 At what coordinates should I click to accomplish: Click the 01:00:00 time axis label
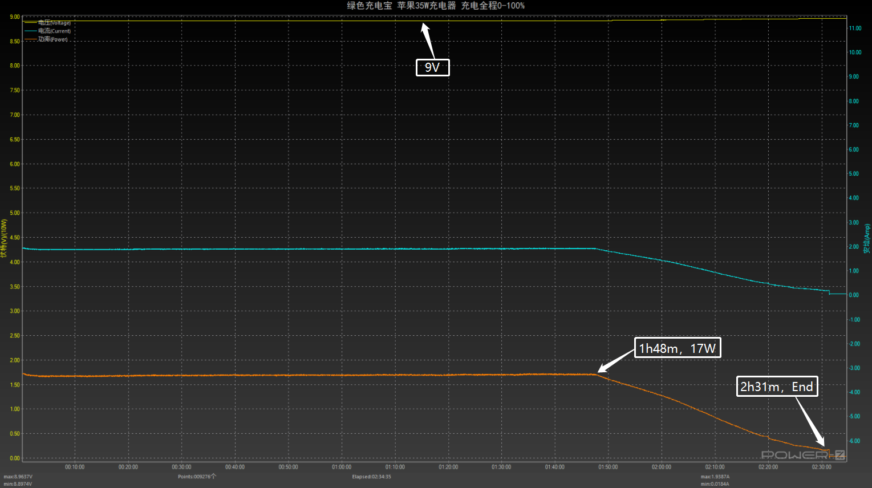tap(342, 467)
